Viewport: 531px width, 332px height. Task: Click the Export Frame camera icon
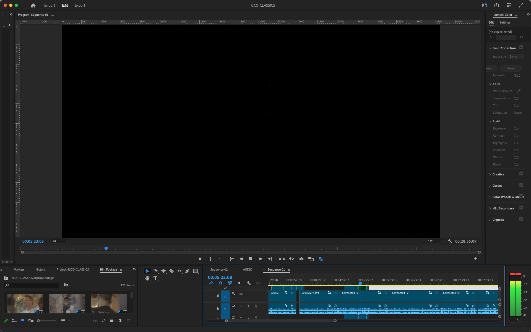(301, 259)
